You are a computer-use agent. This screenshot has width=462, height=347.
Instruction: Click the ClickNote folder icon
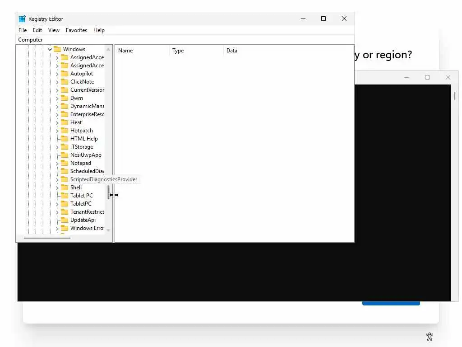64,82
